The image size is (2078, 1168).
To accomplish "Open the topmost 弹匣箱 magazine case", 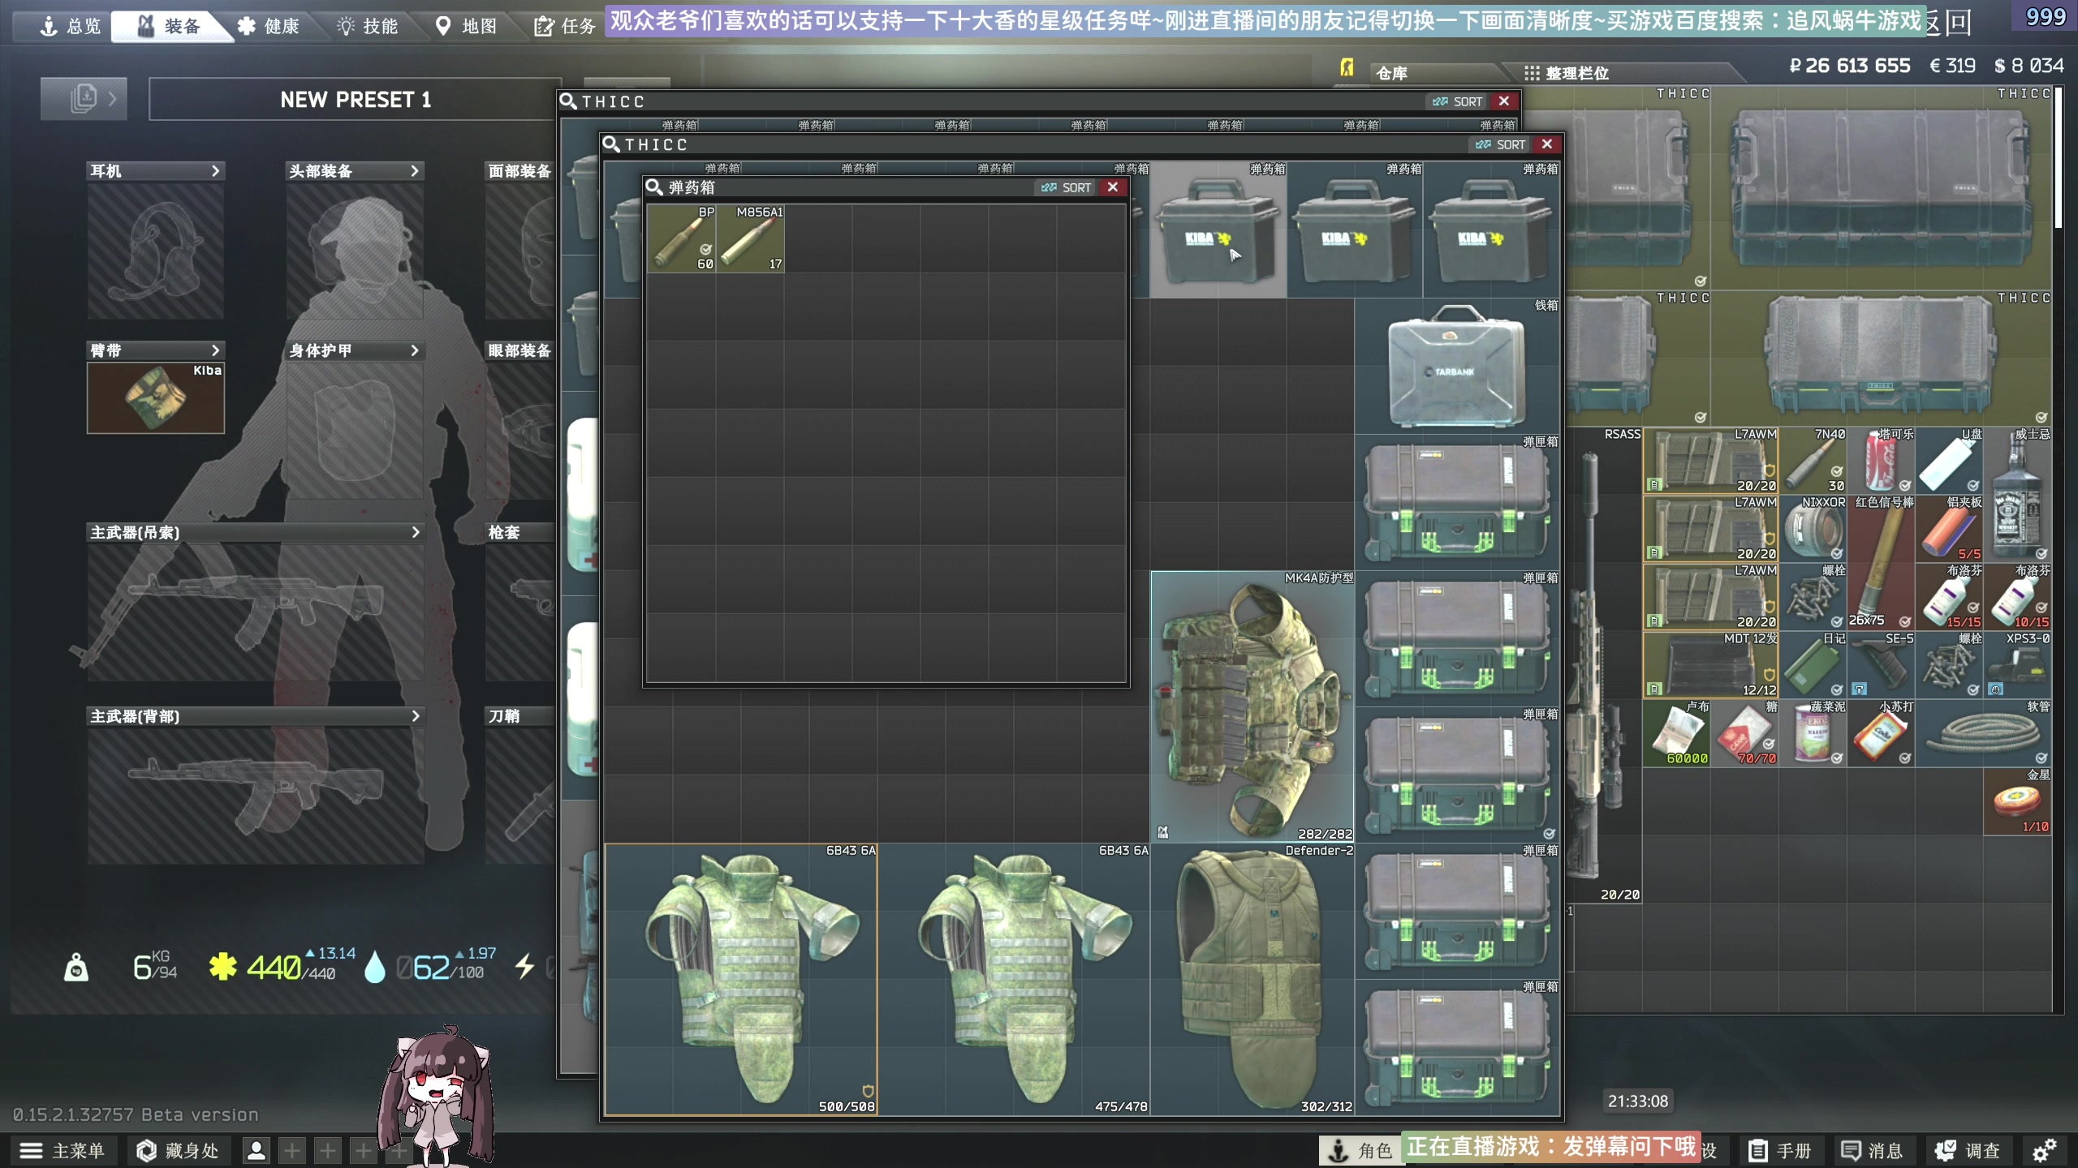I will tap(1457, 502).
